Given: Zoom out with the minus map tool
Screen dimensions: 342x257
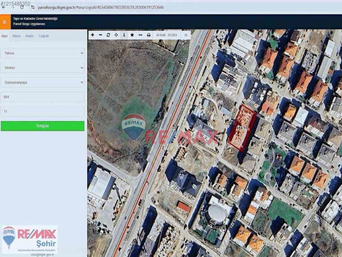Looking at the screenshot, I should point(100,35).
